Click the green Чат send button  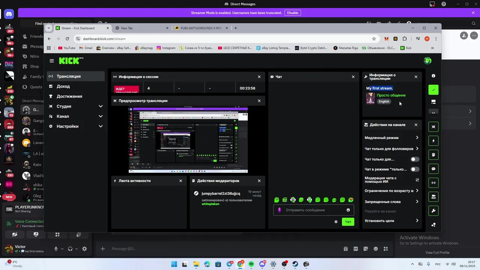[x=348, y=222]
